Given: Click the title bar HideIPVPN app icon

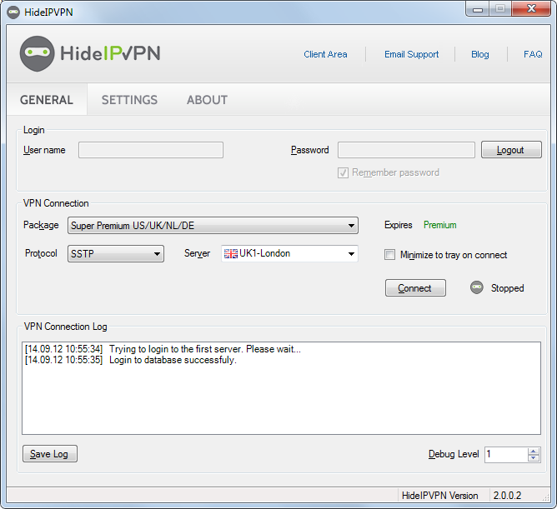Looking at the screenshot, I should click(13, 12).
